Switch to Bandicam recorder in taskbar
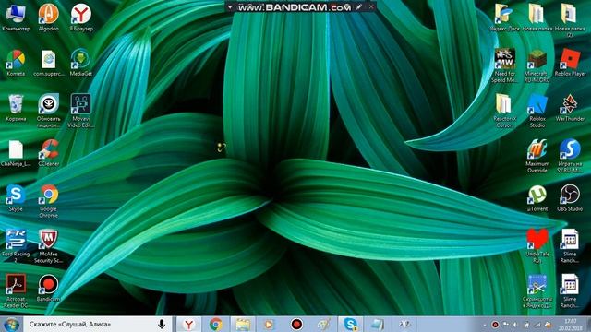591x332 pixels. pos(296,324)
